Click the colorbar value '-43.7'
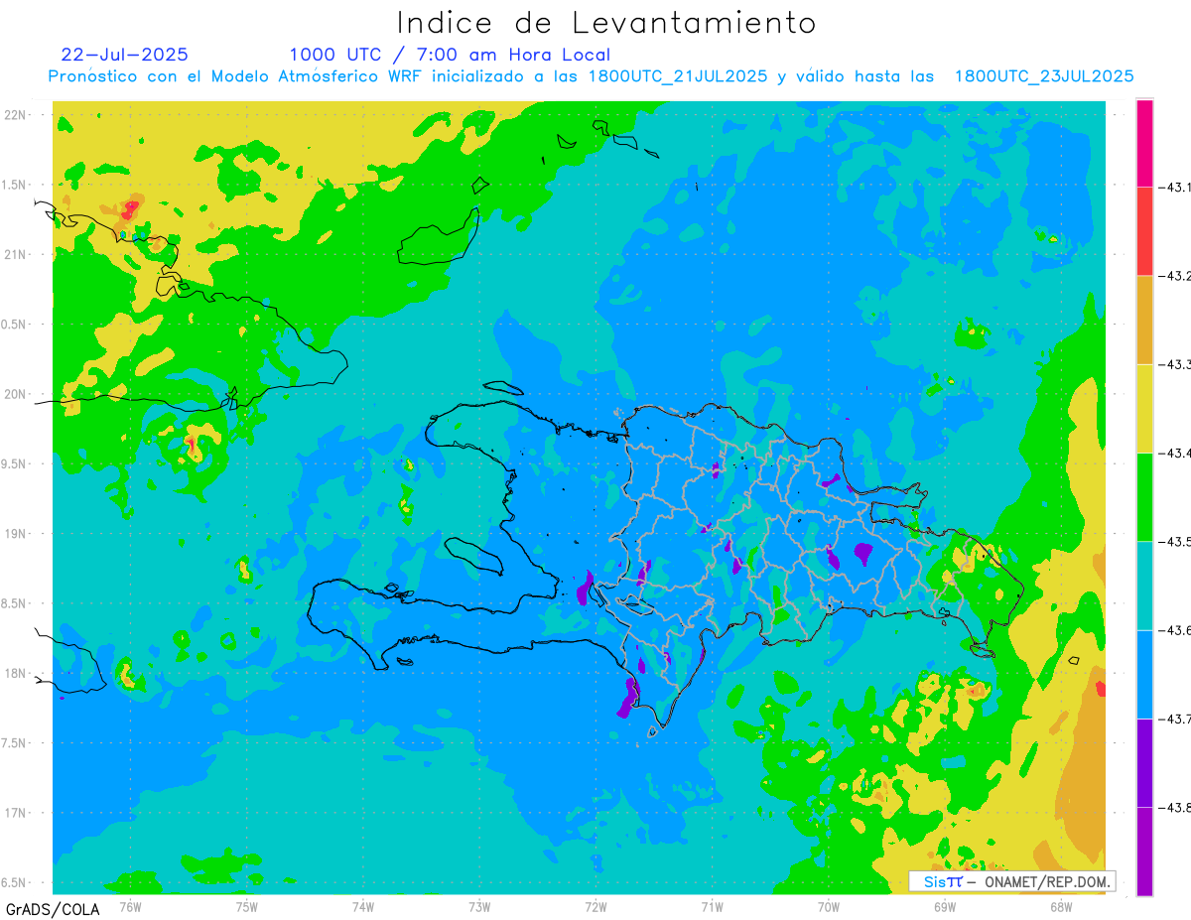 [x=1173, y=719]
